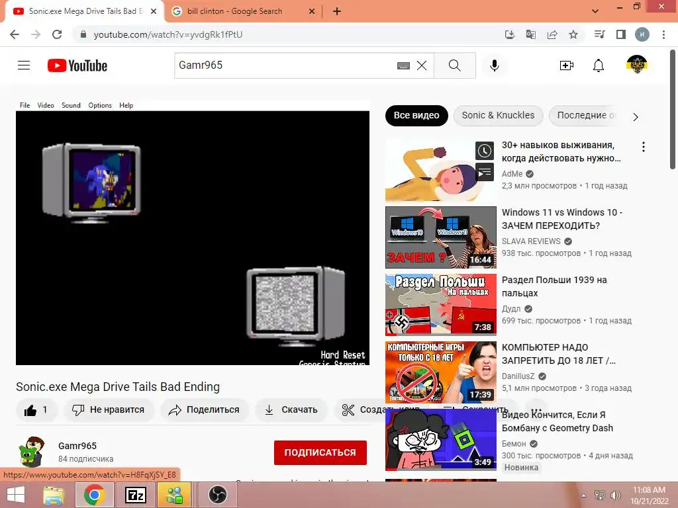Close the bill clinton Google Search tab
Screen dimensions: 678x508
(x=312, y=11)
